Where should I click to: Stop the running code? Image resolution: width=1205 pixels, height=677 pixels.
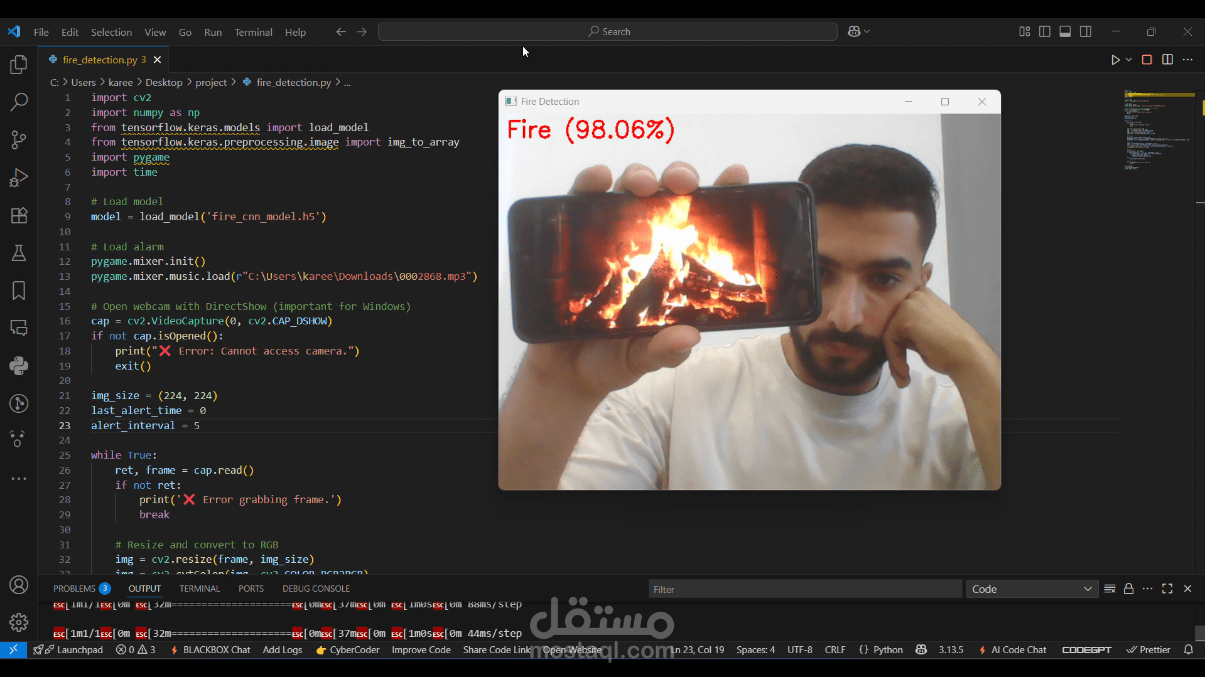pyautogui.click(x=1147, y=60)
